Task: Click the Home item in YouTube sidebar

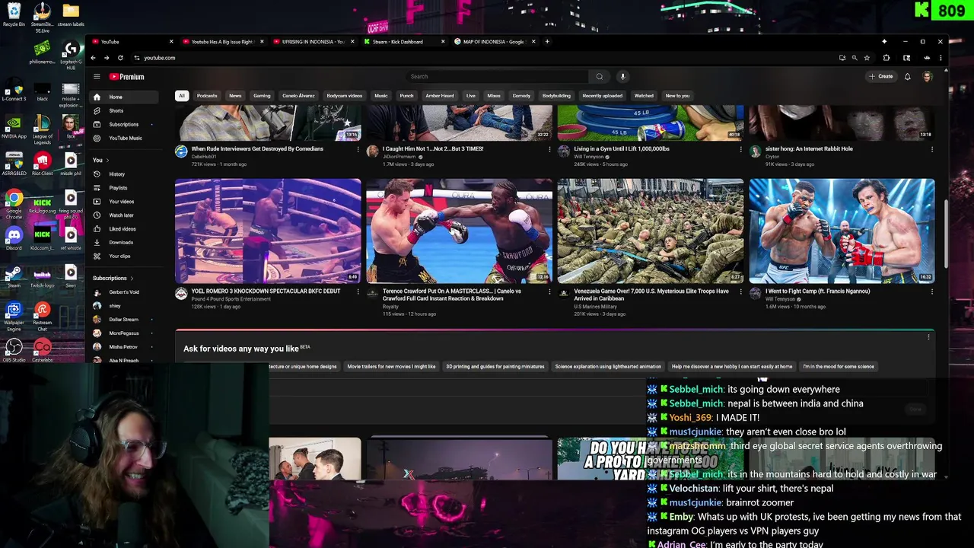Action: click(x=124, y=97)
